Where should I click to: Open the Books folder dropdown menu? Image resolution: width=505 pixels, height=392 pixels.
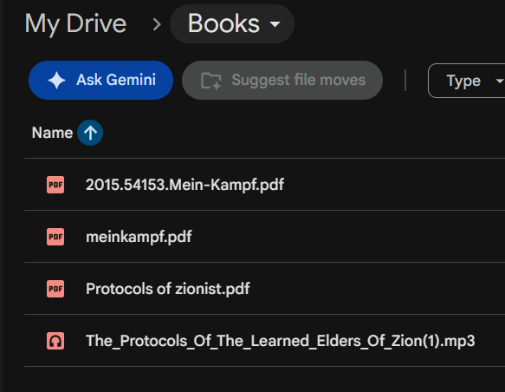pos(232,24)
